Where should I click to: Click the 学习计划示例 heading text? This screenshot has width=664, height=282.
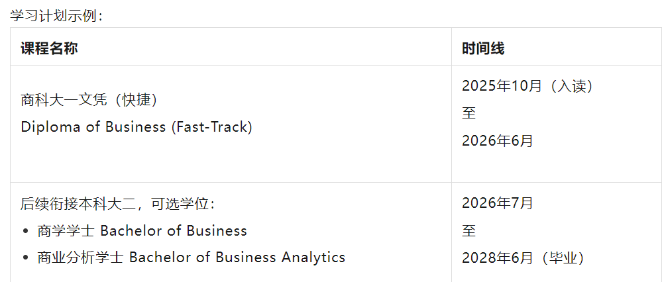click(52, 16)
